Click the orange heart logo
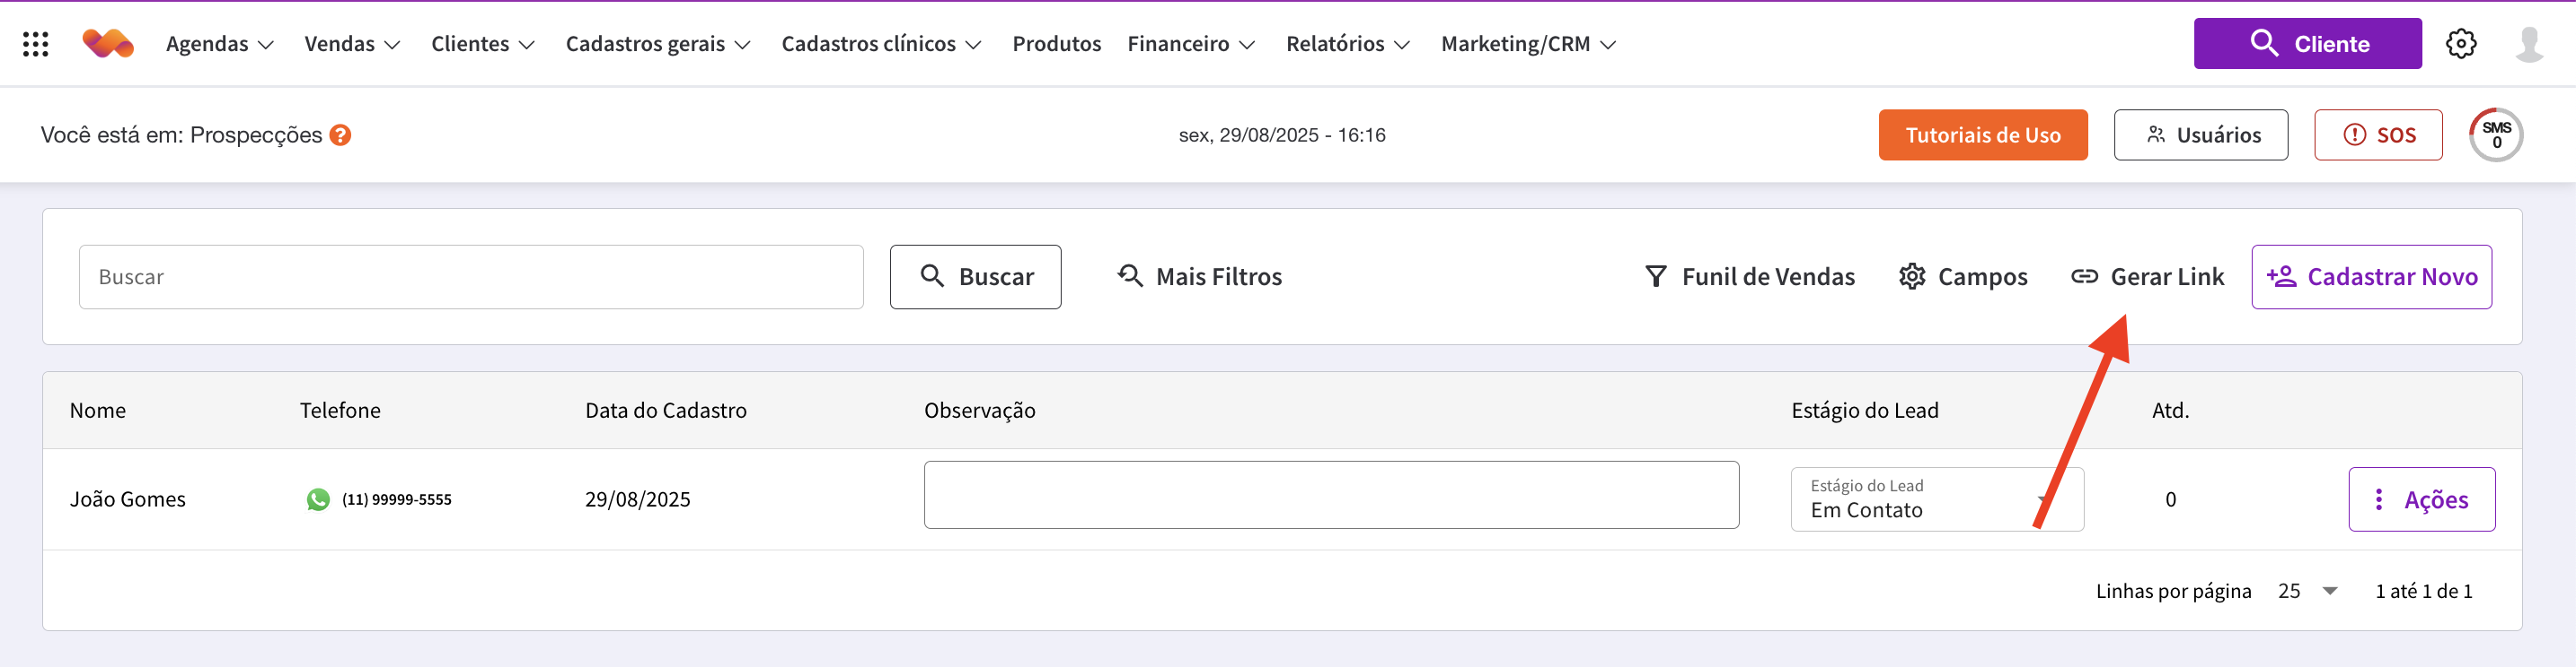2576x667 pixels. [108, 44]
